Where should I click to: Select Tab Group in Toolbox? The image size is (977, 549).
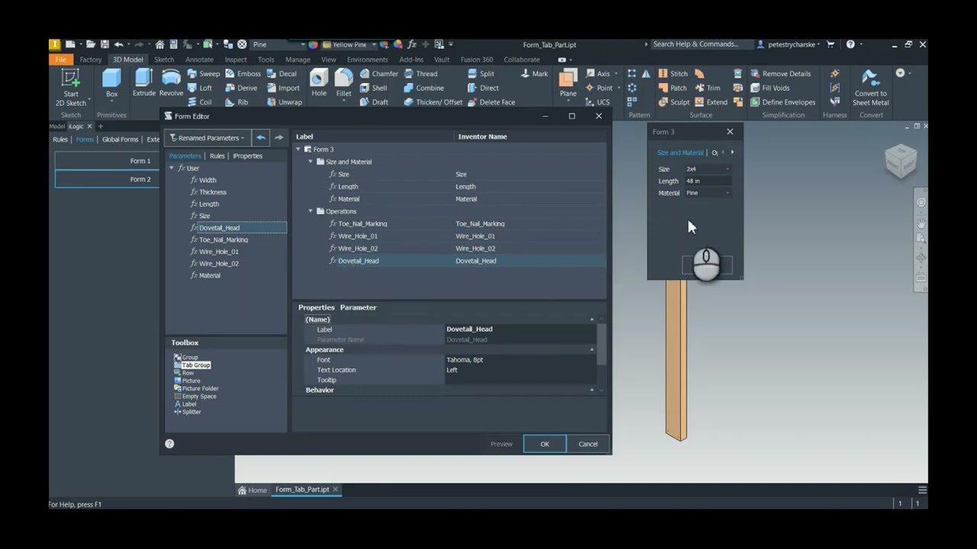point(195,365)
